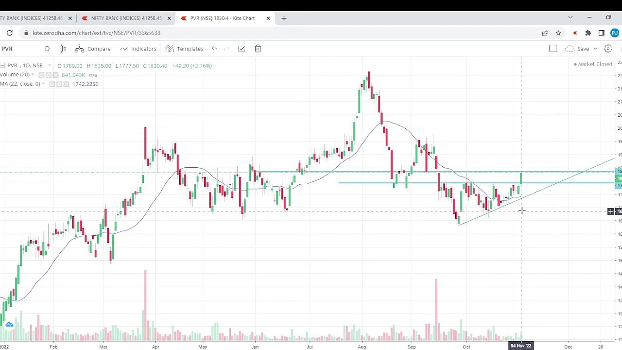Open the MA (22, close, 0) dropdown
This screenshot has width=622, height=350.
(44, 84)
